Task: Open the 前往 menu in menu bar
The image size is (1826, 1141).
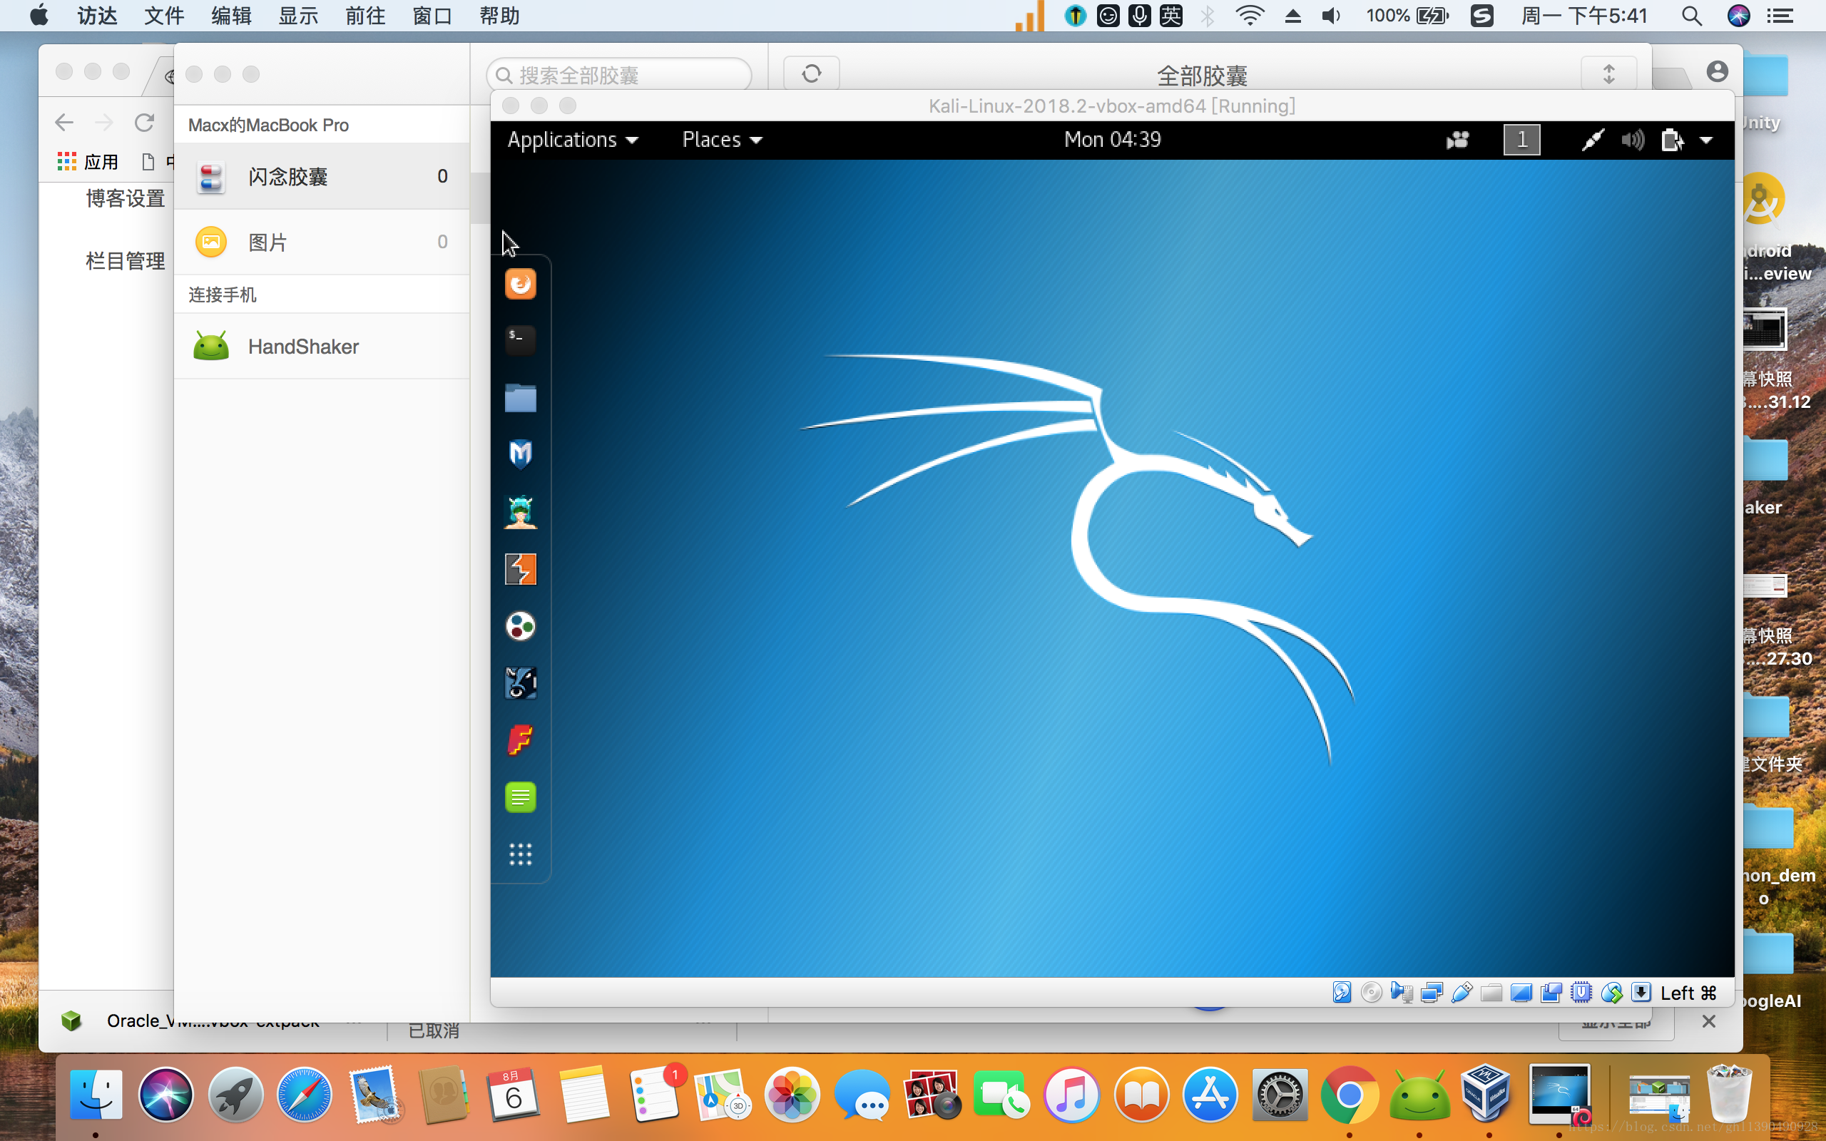Action: tap(365, 16)
